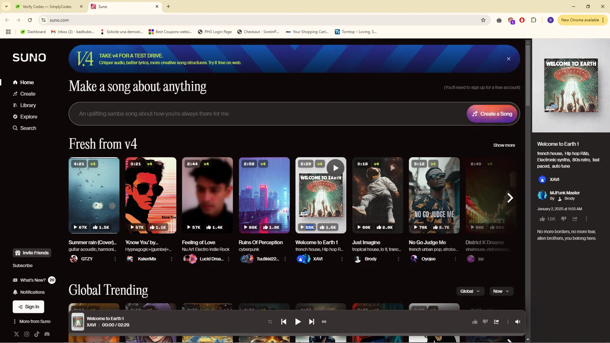
Task: Click the Instagram icon in sidebar
Action: pyautogui.click(x=27, y=334)
